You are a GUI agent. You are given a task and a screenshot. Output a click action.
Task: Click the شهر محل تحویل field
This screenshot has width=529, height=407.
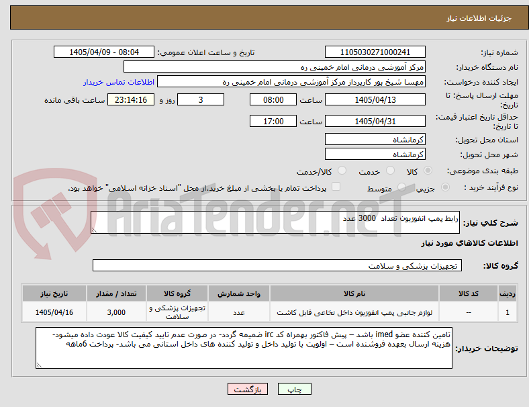click(375, 154)
